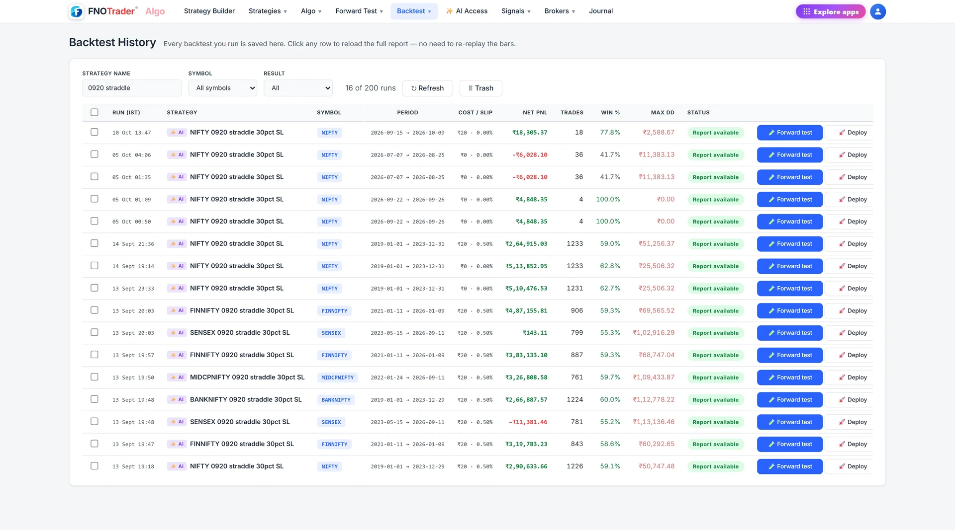Click AI badge on 10 Oct 13:47 row
The width and height of the screenshot is (955, 530).
point(177,133)
